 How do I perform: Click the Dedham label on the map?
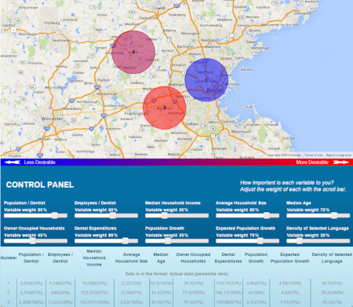[x=191, y=124]
